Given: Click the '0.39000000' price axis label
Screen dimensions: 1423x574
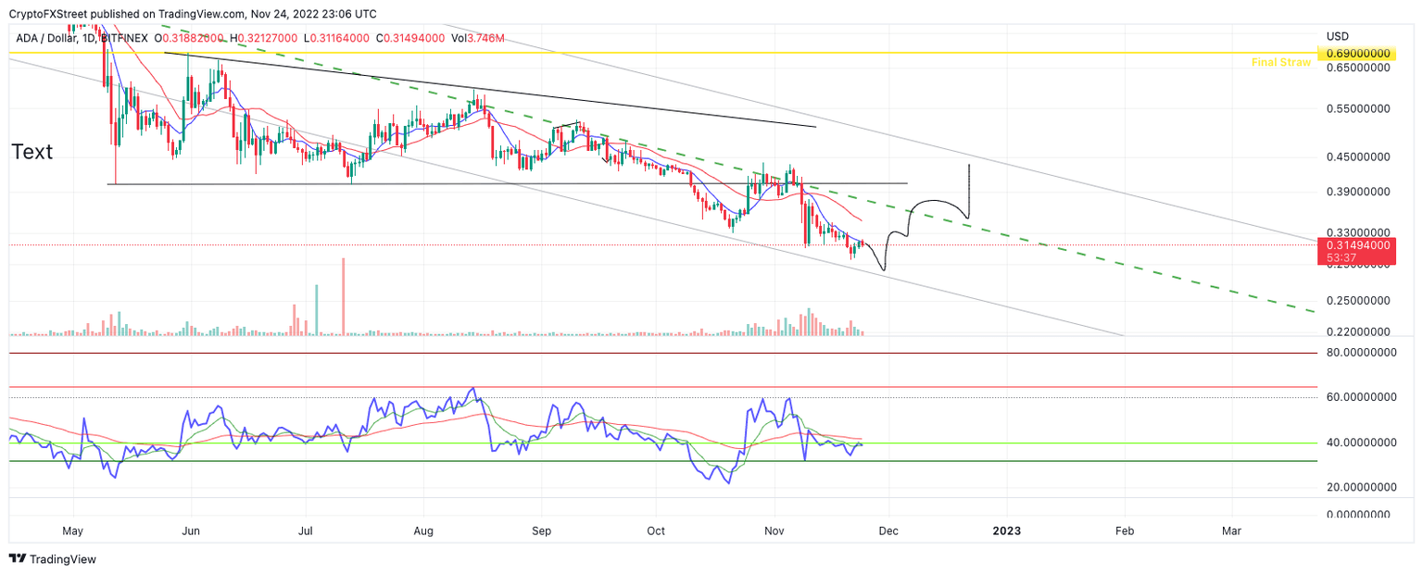Looking at the screenshot, I should 1358,192.
